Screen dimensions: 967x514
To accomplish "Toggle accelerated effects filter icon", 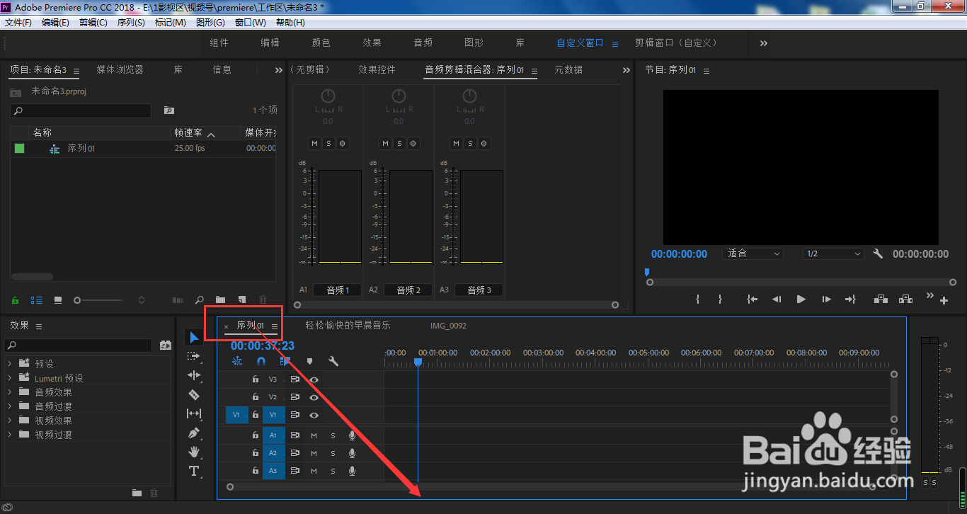I will tap(166, 345).
